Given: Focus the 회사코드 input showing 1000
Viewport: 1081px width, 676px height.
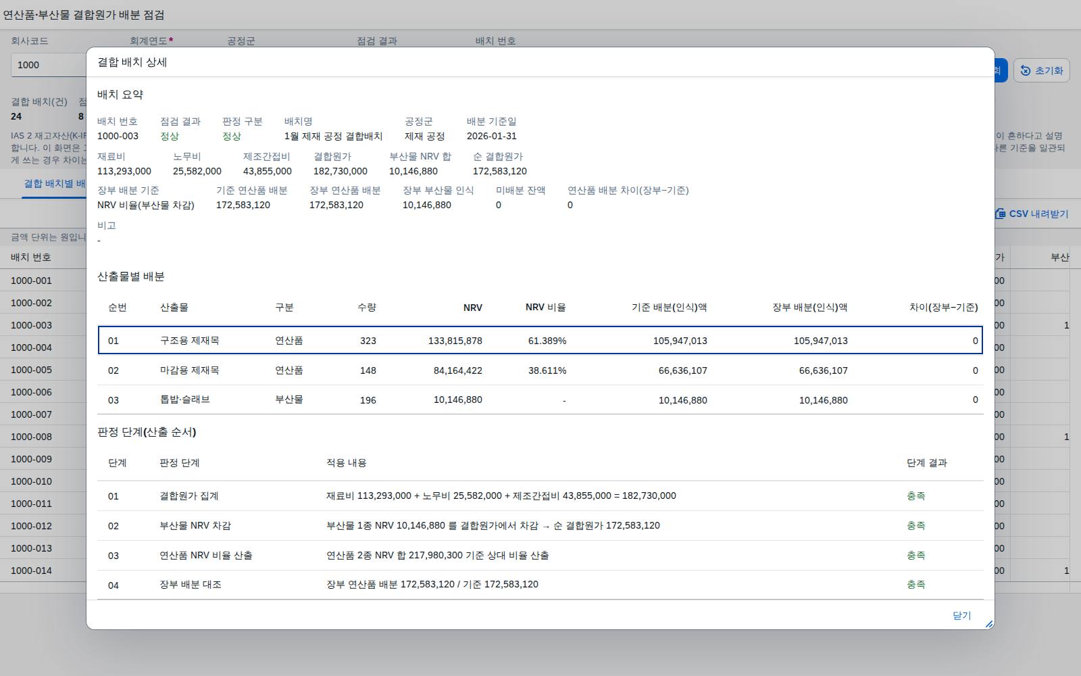Looking at the screenshot, I should [x=49, y=65].
